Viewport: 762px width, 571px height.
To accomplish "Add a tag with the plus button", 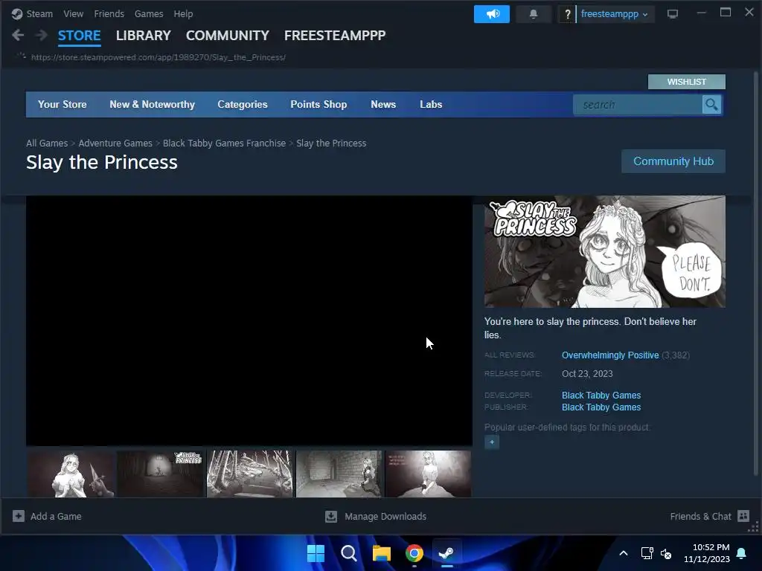I will click(492, 442).
